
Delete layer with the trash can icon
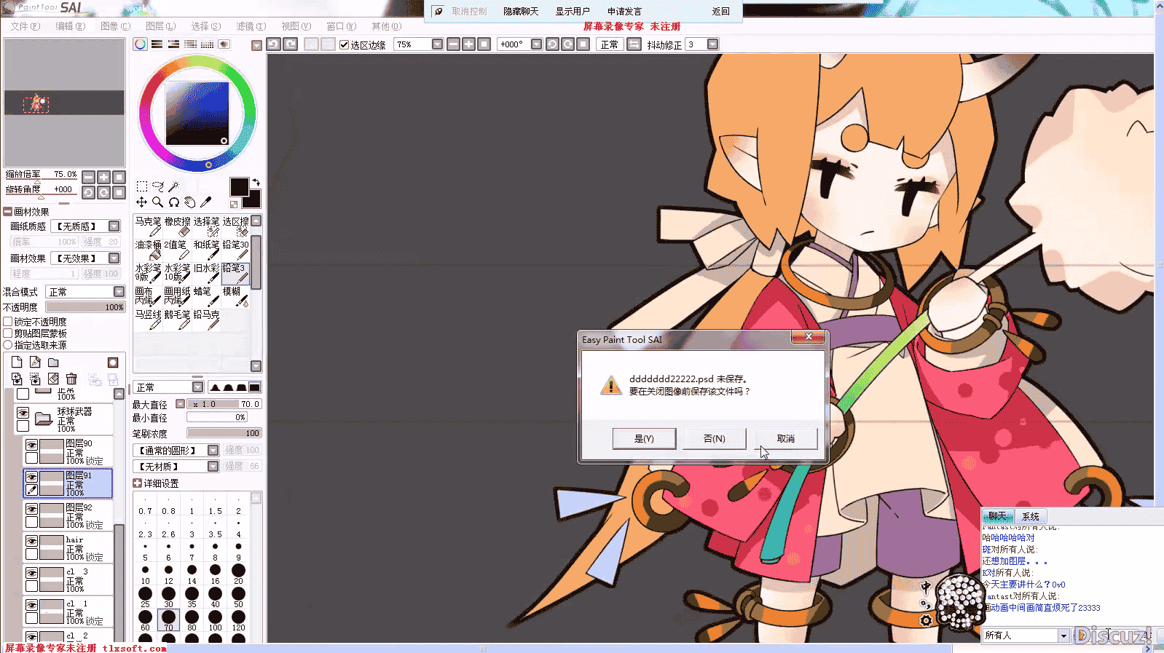tap(71, 379)
